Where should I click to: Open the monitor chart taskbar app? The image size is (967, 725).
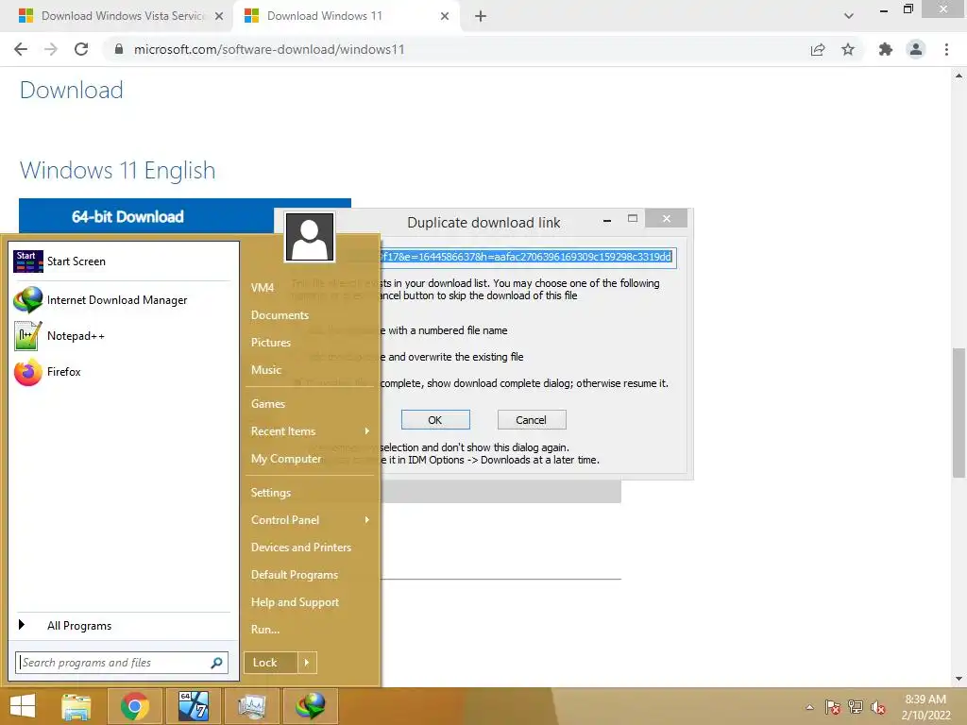tap(251, 706)
